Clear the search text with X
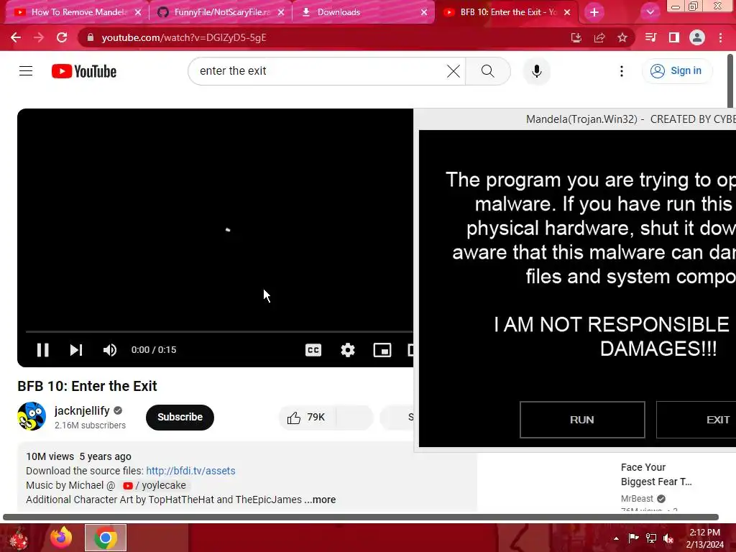This screenshot has width=736, height=552. click(x=454, y=71)
